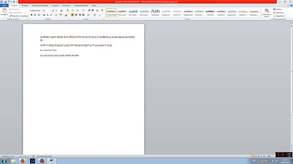
Task: Click the Paste (Вставить) clipboard icon
Action: tap(4, 10)
